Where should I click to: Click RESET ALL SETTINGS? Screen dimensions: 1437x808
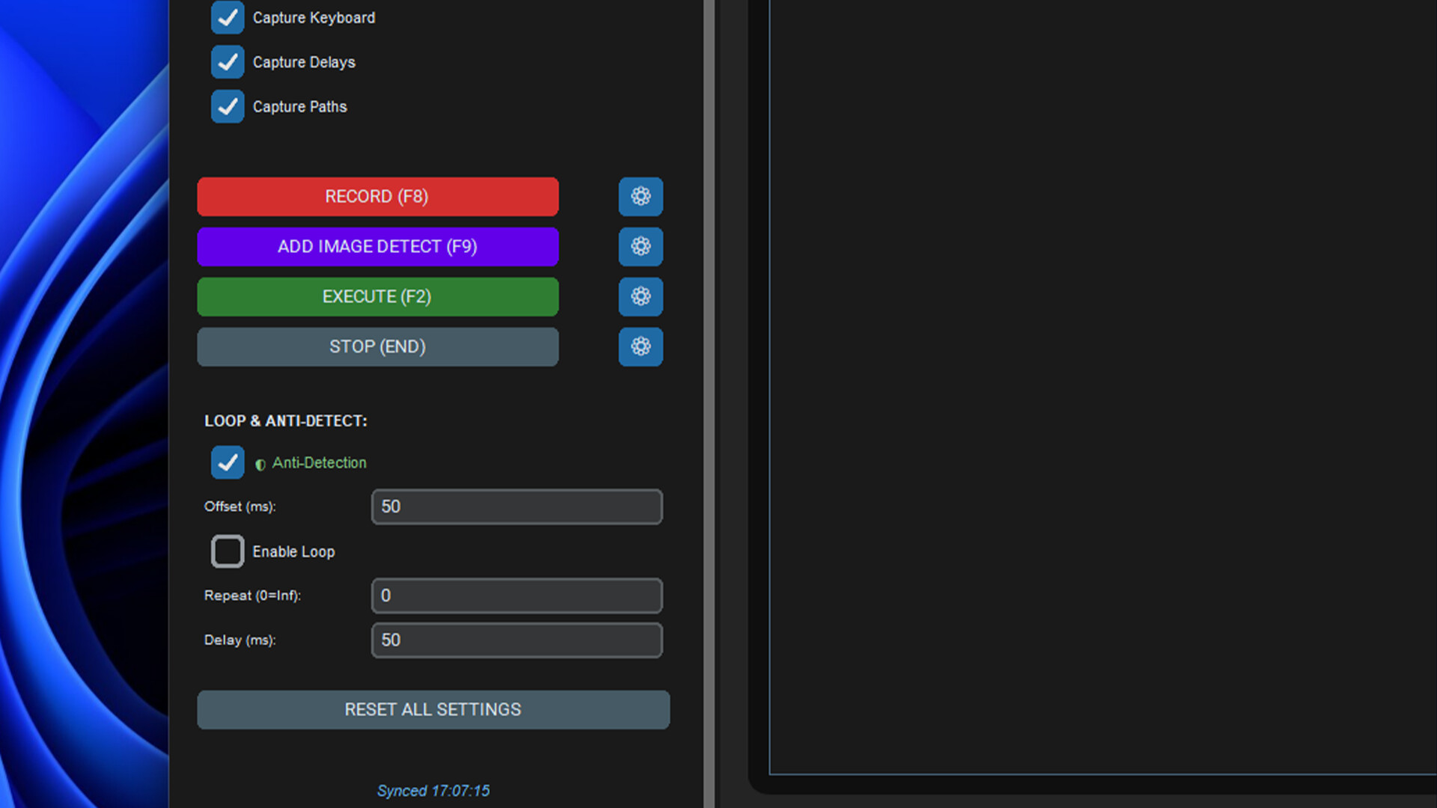433,709
